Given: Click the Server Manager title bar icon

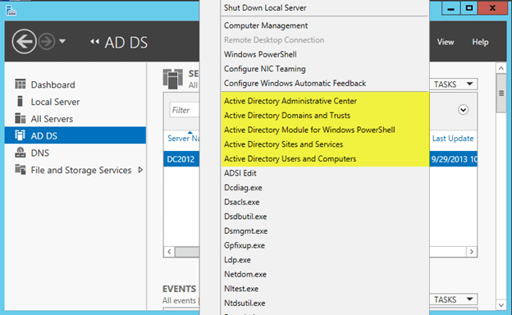Looking at the screenshot, I should tap(11, 11).
